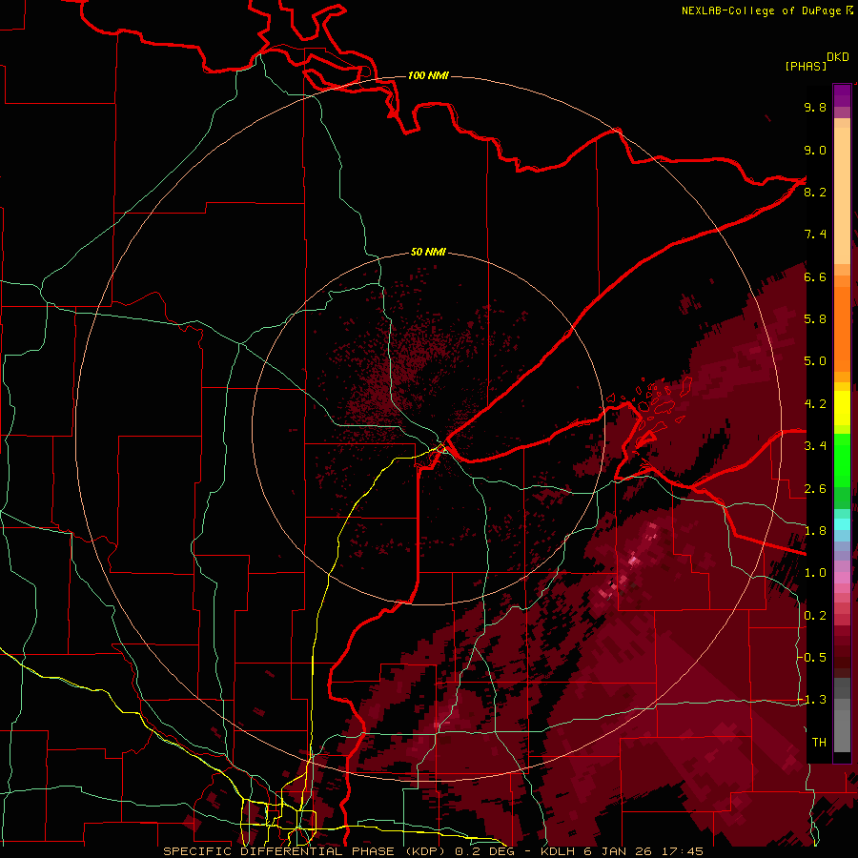Image resolution: width=858 pixels, height=858 pixels.
Task: Click the 4.2 legend value
Action: tap(815, 404)
